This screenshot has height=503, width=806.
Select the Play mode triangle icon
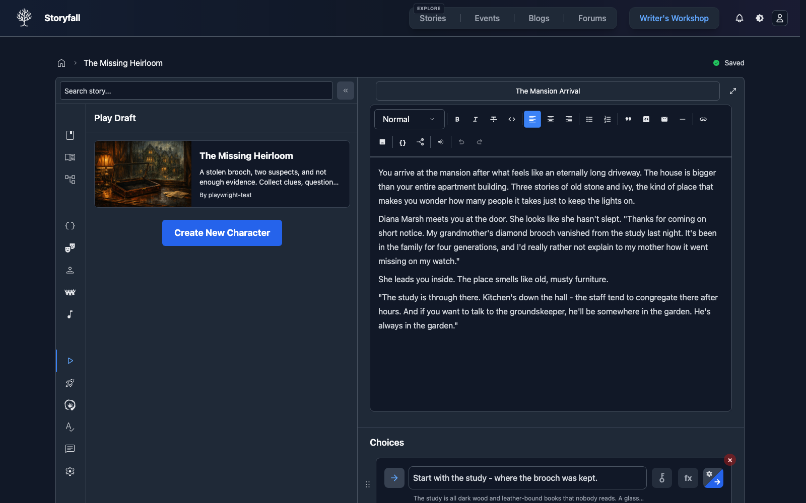70,360
